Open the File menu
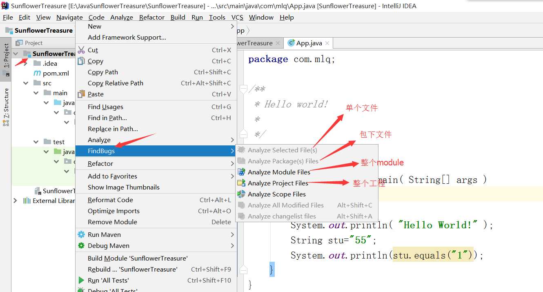The width and height of the screenshot is (543, 292). 8,17
